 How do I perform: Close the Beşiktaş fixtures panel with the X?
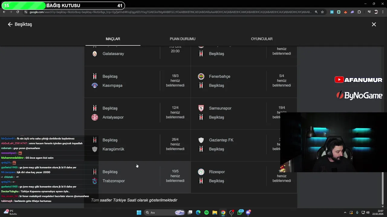click(x=374, y=24)
